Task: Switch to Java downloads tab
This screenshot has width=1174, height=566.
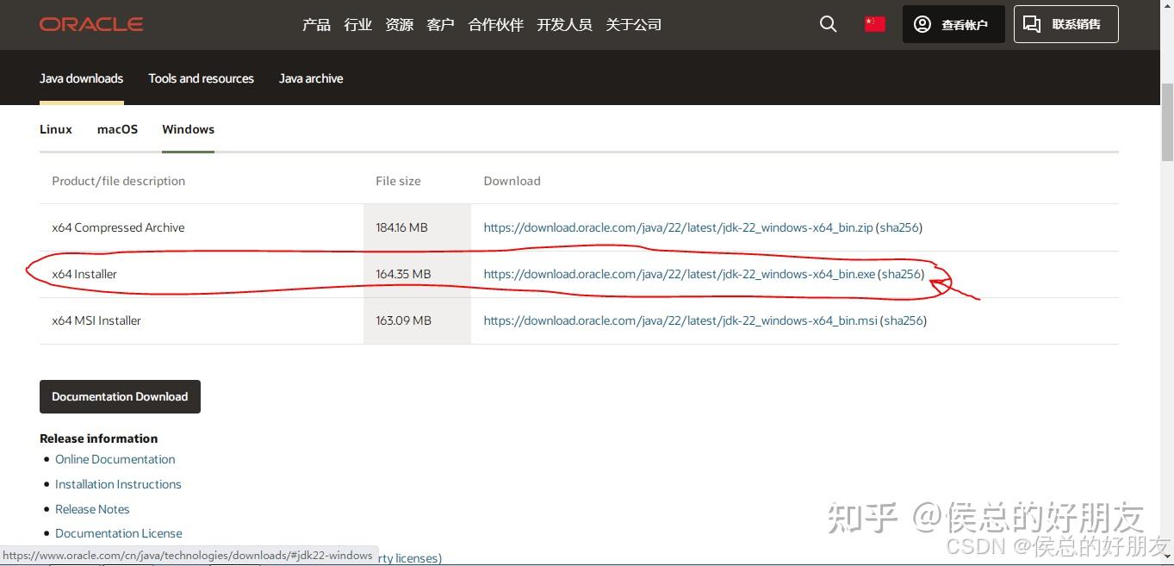Action: [x=81, y=78]
